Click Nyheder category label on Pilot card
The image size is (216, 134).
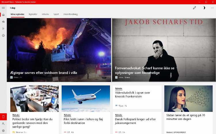pos(67,115)
